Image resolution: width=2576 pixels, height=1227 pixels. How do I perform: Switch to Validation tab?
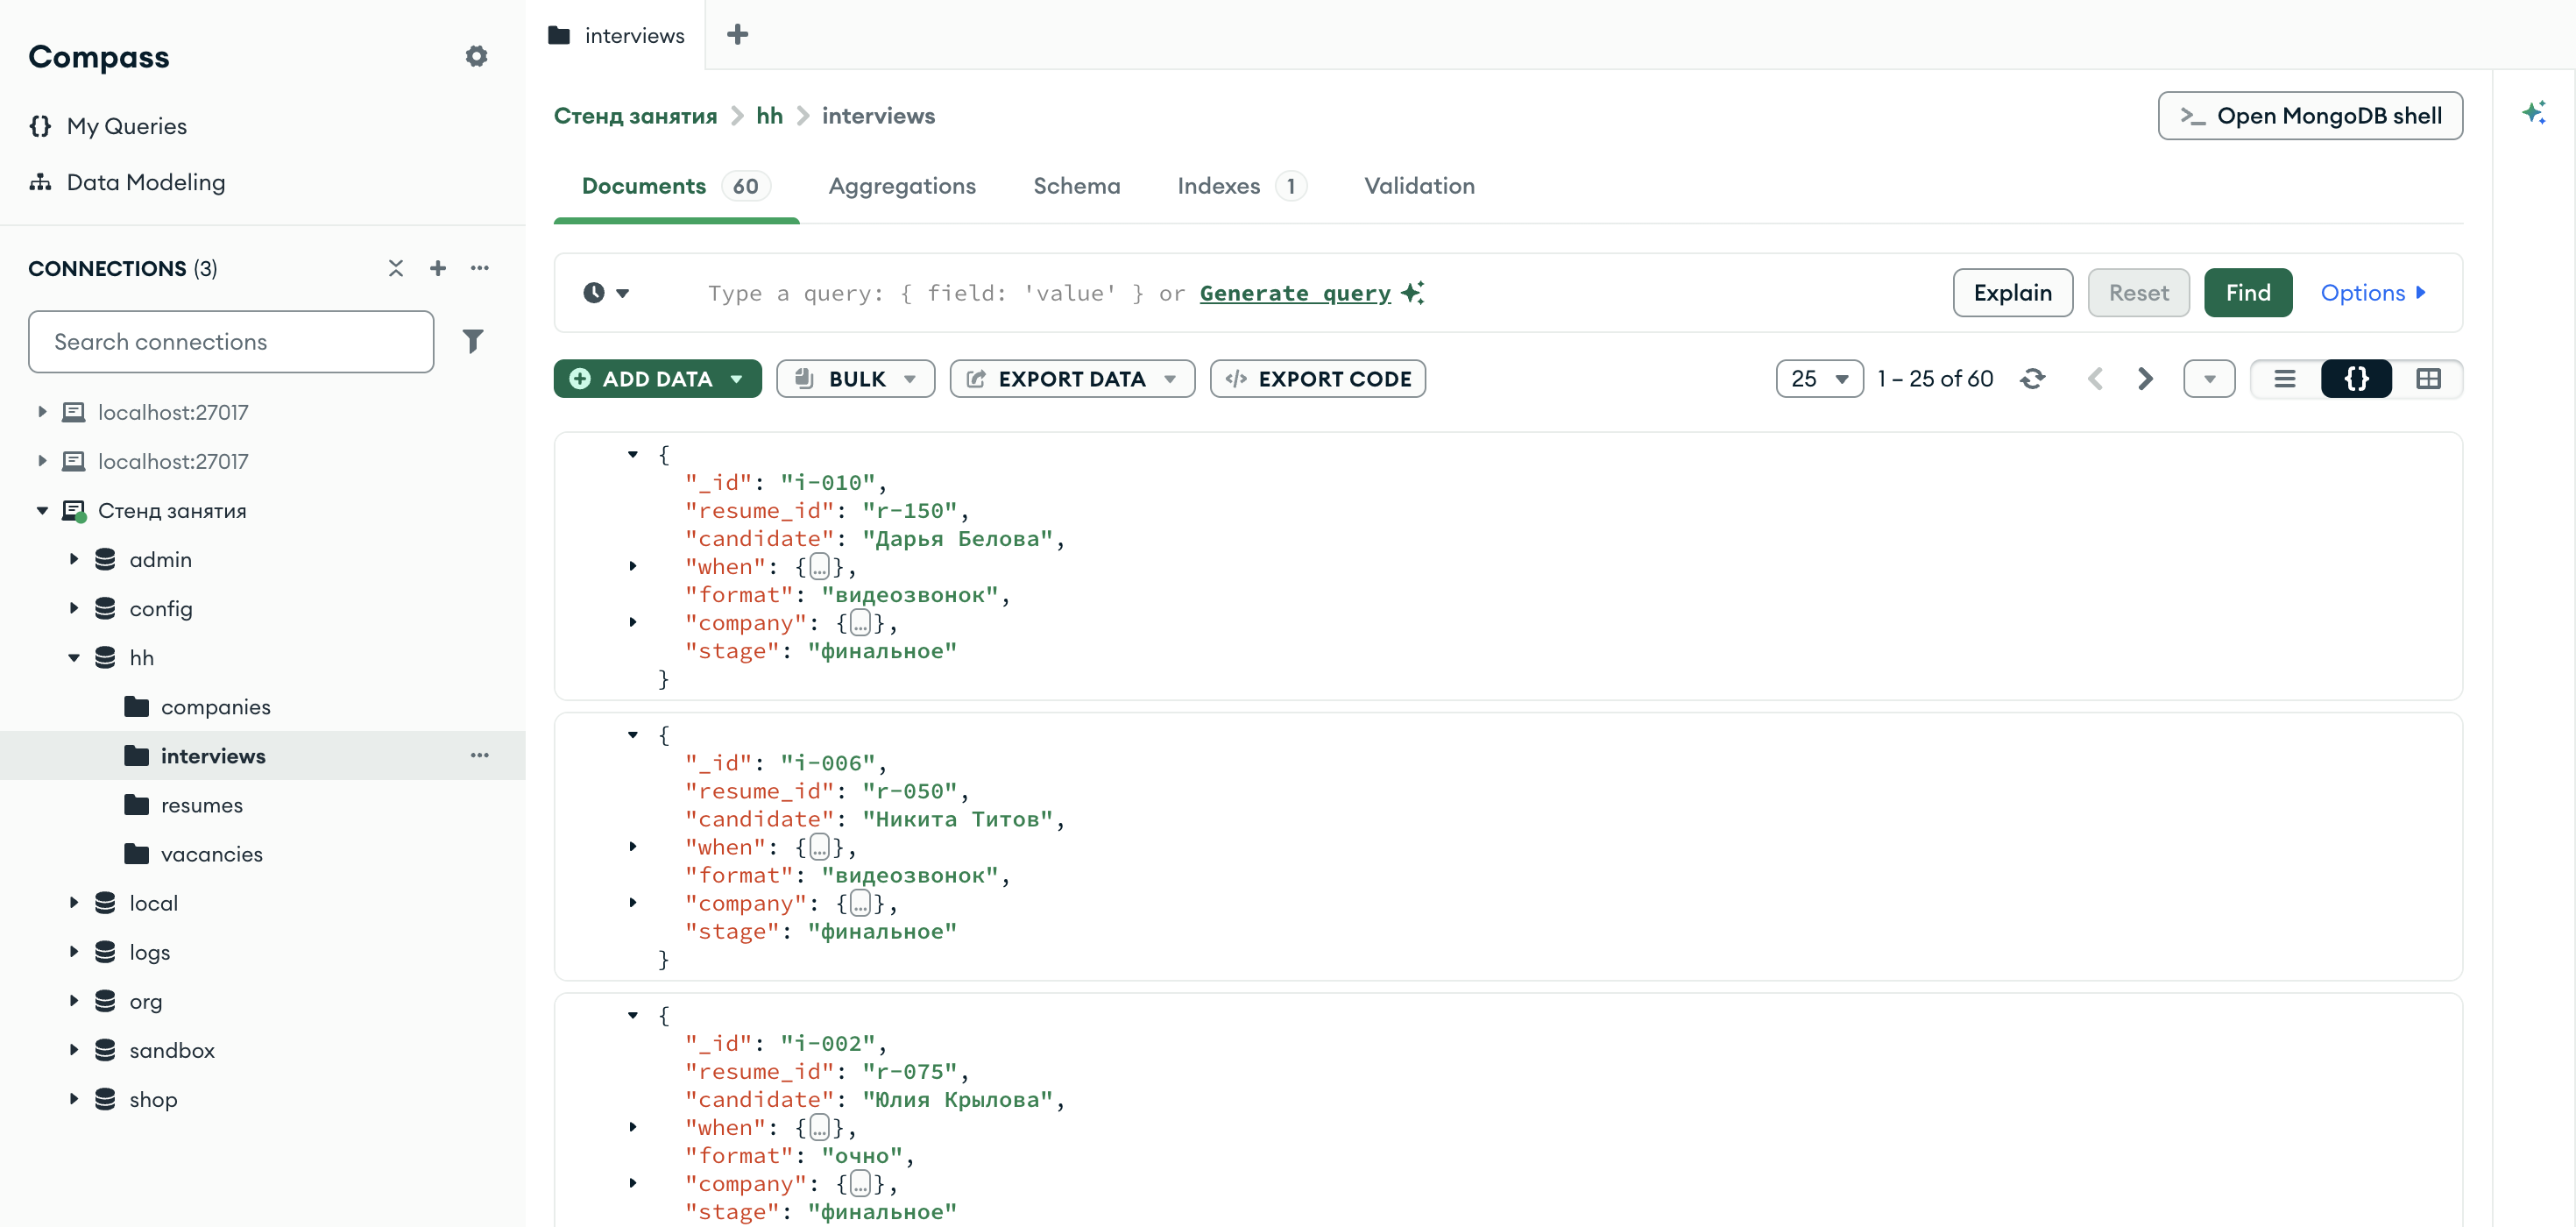1419,186
